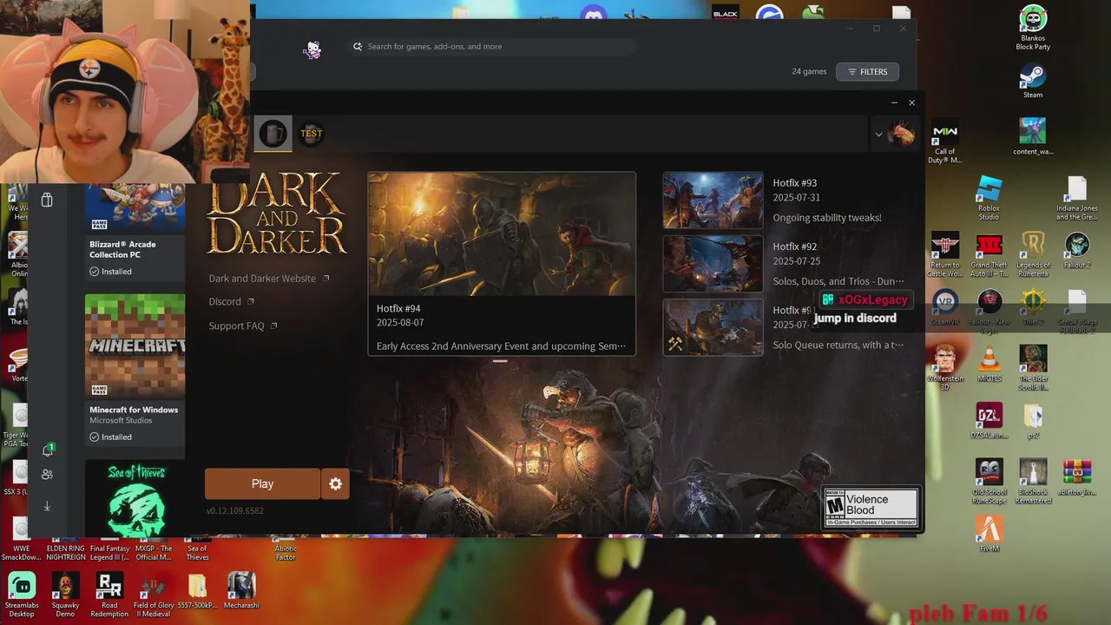
Task: Open the VLC cone MICTES icon
Action: click(x=989, y=364)
